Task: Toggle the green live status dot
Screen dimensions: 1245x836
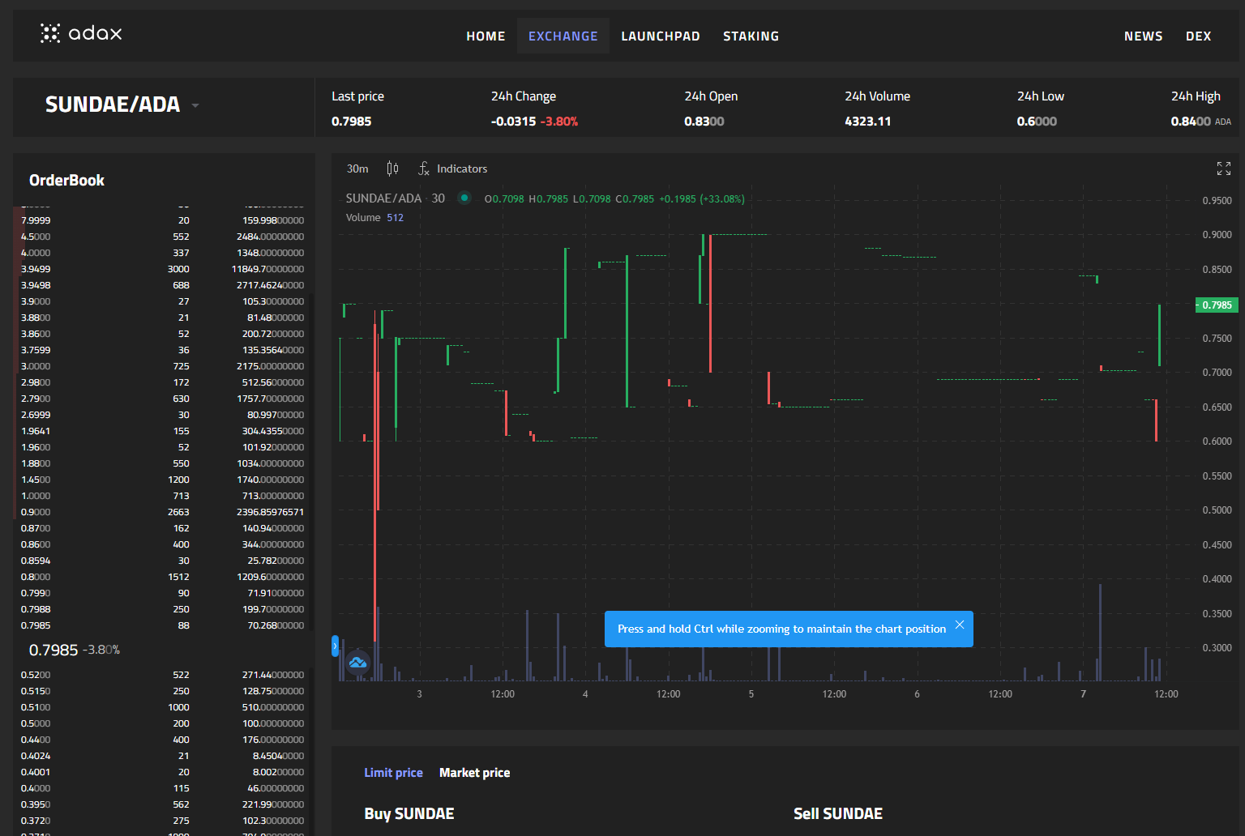Action: 464,198
